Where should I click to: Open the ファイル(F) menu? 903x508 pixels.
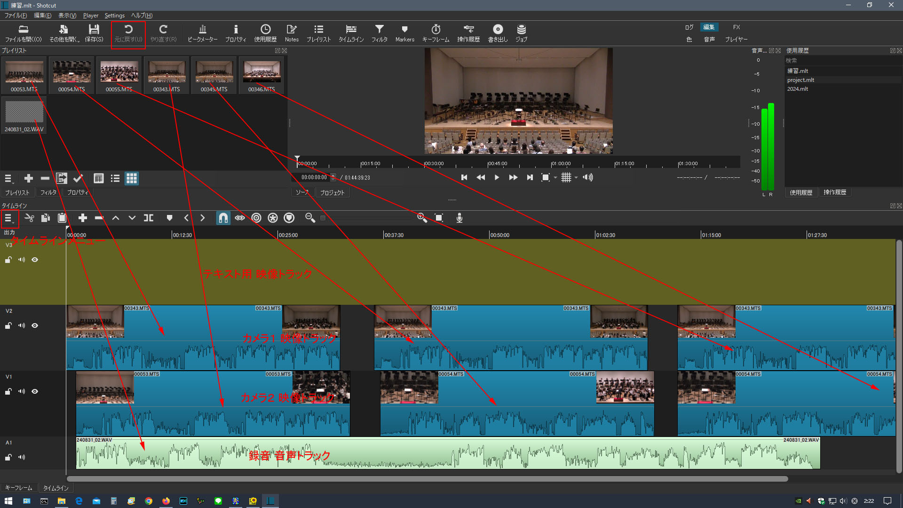click(x=16, y=16)
